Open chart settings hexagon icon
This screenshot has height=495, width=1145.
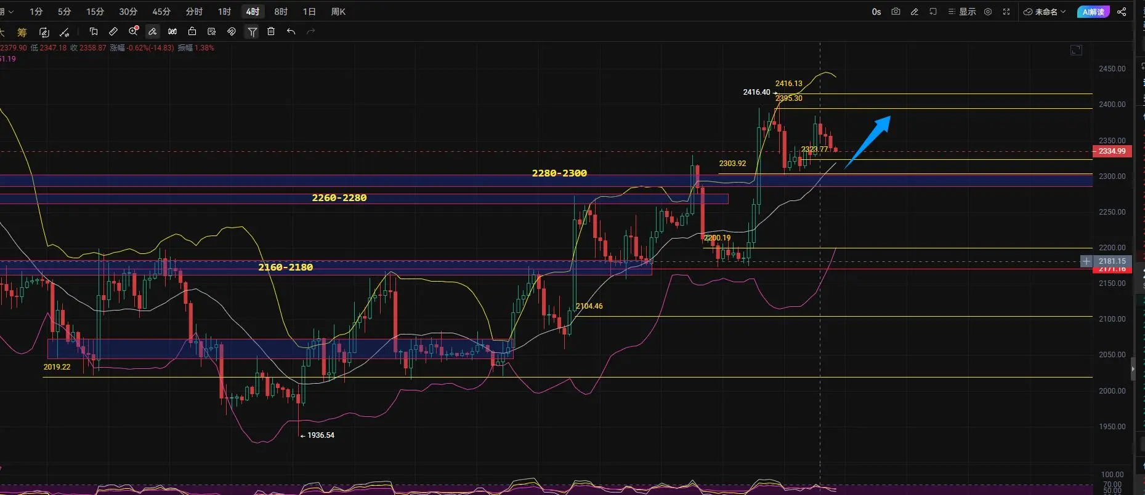tap(988, 12)
